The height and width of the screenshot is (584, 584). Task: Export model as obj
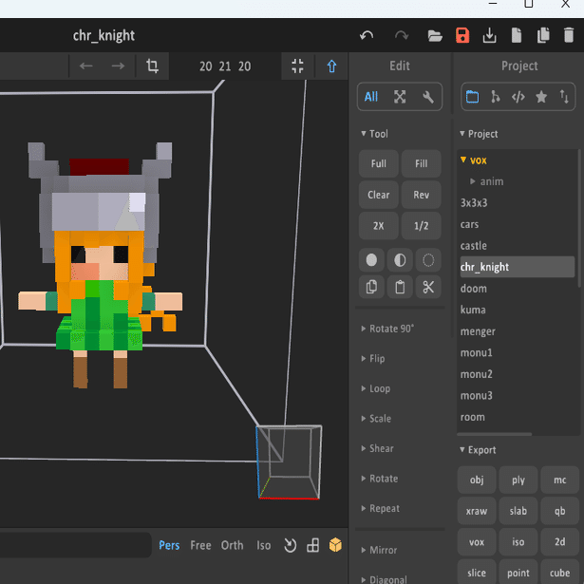click(477, 480)
